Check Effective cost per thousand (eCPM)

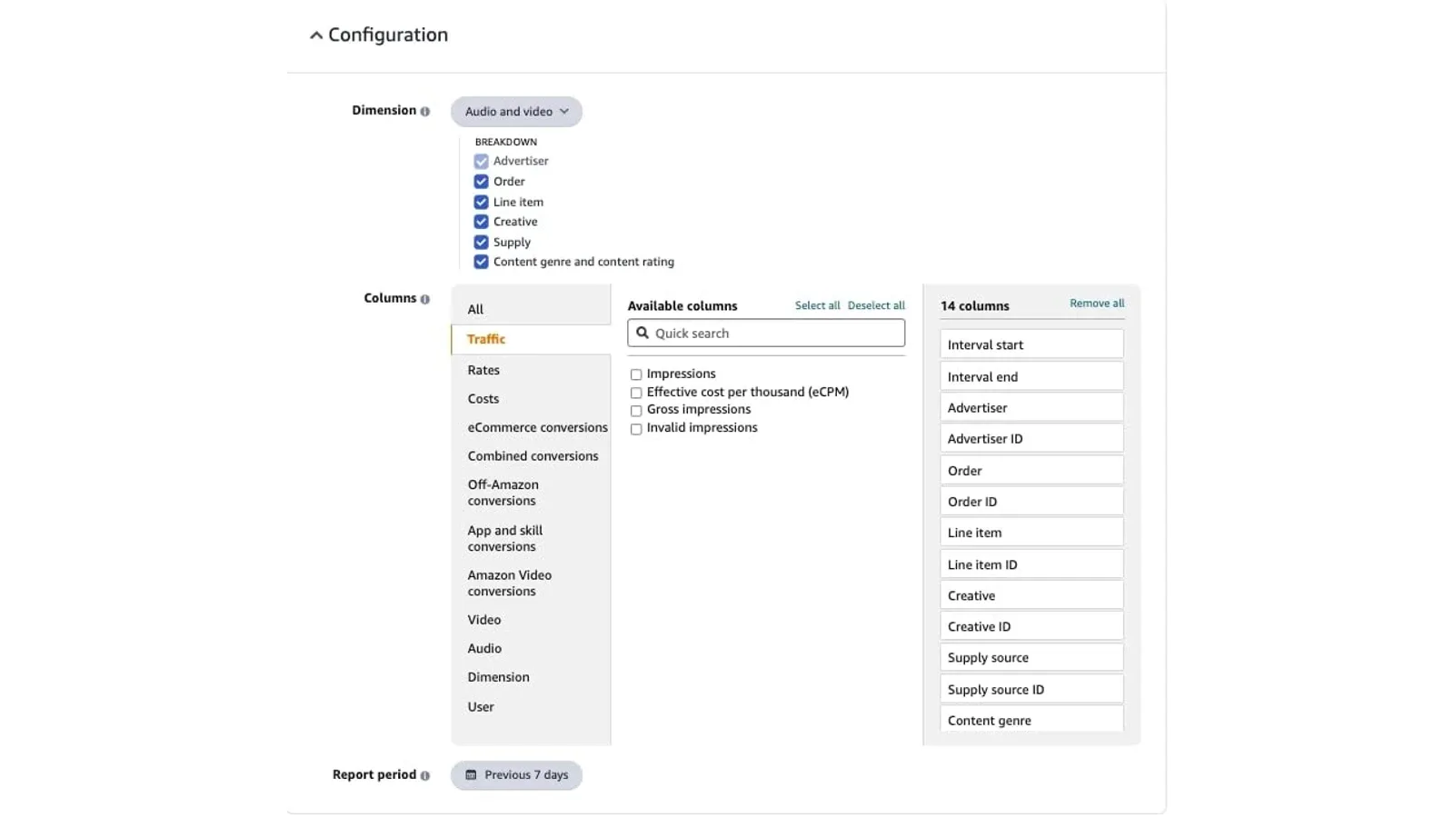click(636, 393)
